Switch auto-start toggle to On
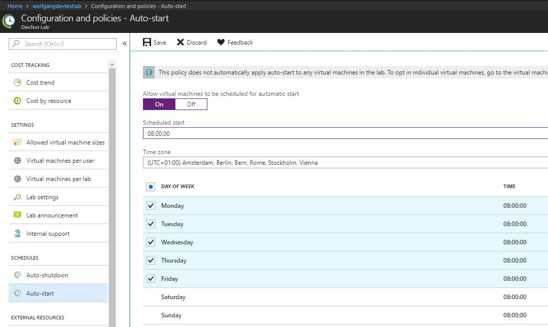This screenshot has height=327, width=548. (159, 104)
